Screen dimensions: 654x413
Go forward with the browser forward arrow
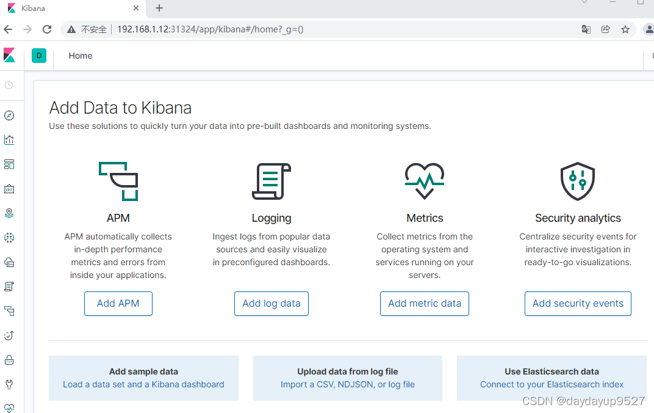27,29
